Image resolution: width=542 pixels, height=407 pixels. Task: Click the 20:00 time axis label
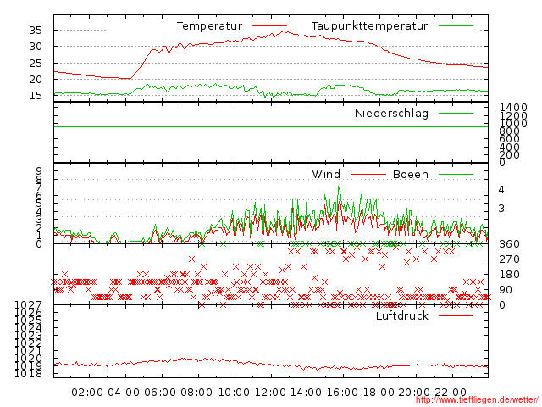(414, 393)
